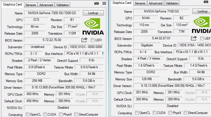The height and width of the screenshot is (117, 211).
Task: Click ROPs/TMUs value 2 / 2
Action: (33, 54)
